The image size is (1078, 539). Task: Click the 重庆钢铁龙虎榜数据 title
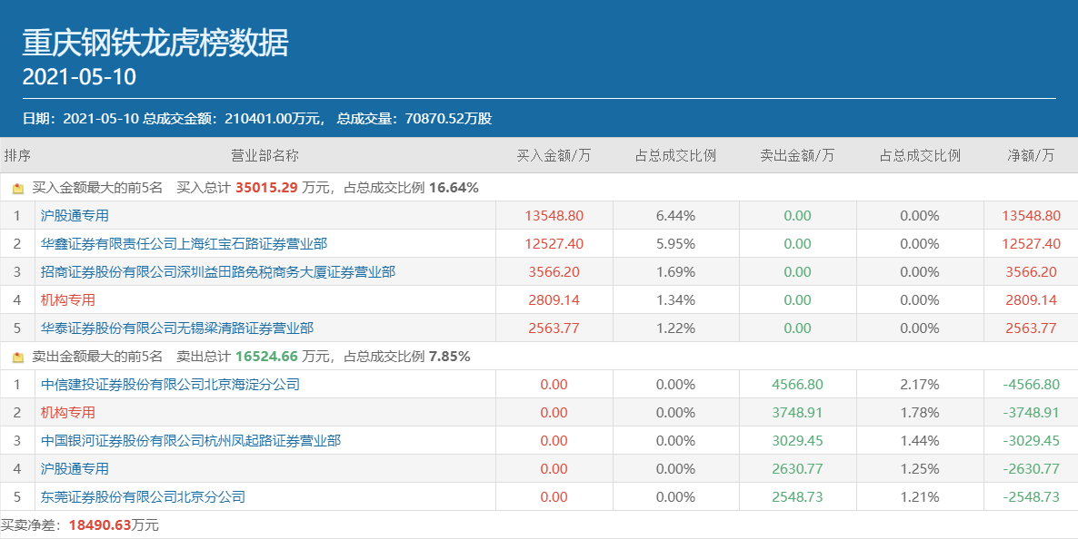[x=155, y=42]
